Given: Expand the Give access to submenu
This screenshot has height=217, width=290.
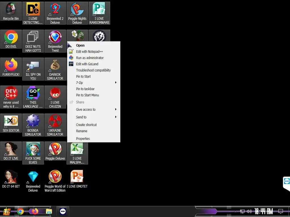Looking at the screenshot, I should [x=94, y=109].
